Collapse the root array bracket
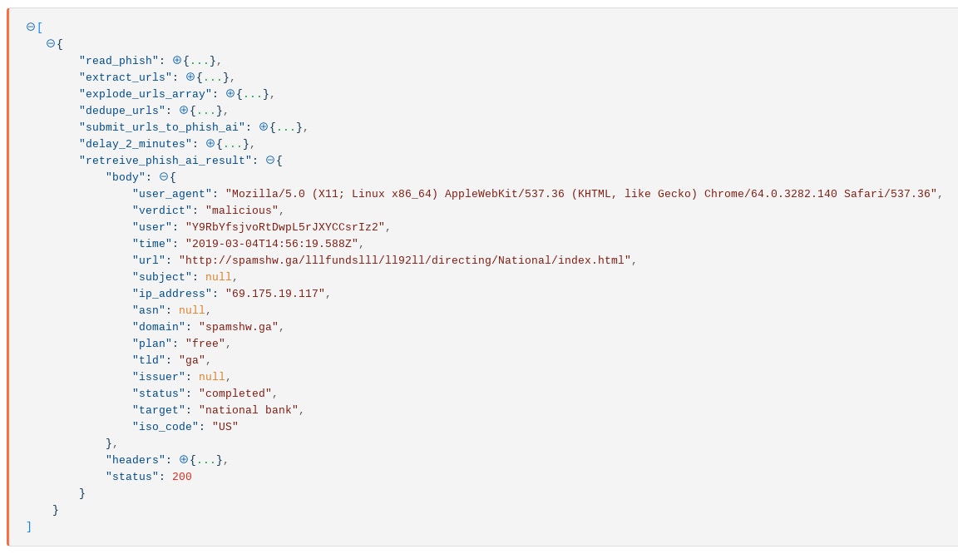 (31, 27)
